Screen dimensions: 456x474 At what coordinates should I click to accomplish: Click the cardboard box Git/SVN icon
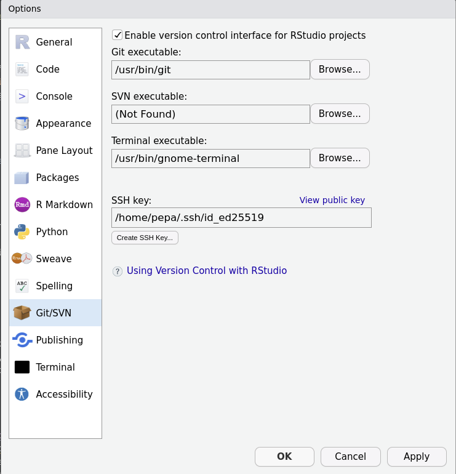[22, 313]
